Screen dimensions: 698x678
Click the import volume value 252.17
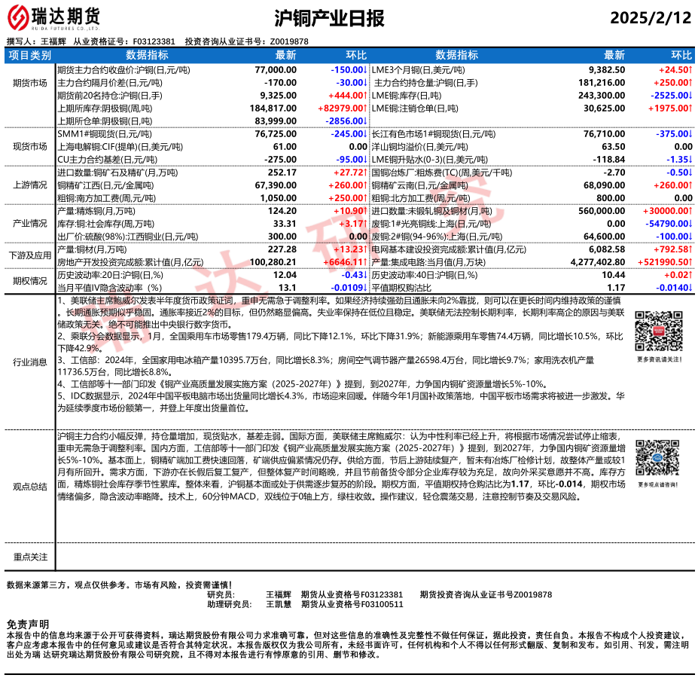(282, 173)
